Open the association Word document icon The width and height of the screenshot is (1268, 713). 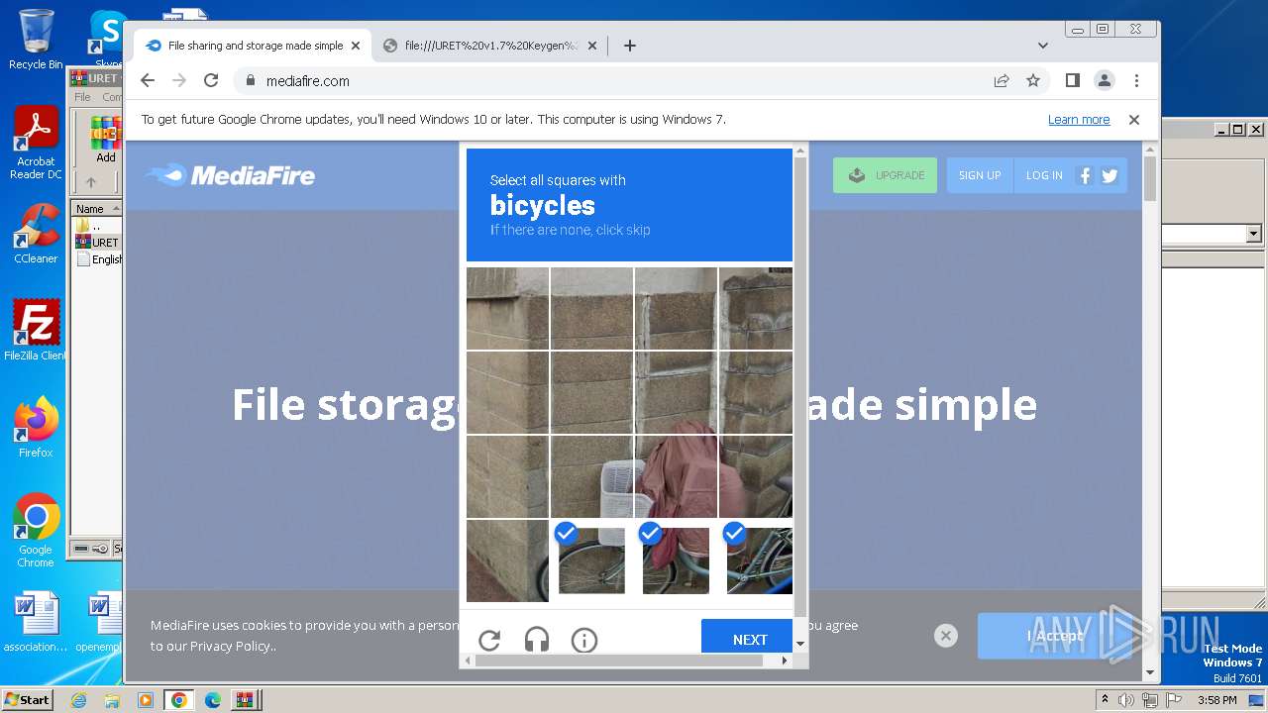pos(36,622)
